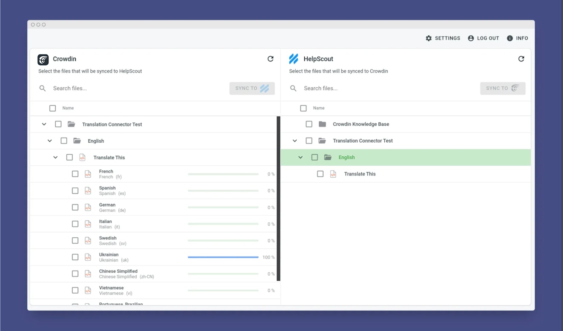Click the Ukrainian file icon
The width and height of the screenshot is (563, 331).
[x=88, y=257]
